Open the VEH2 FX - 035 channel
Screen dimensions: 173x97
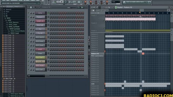[x=40, y=61]
